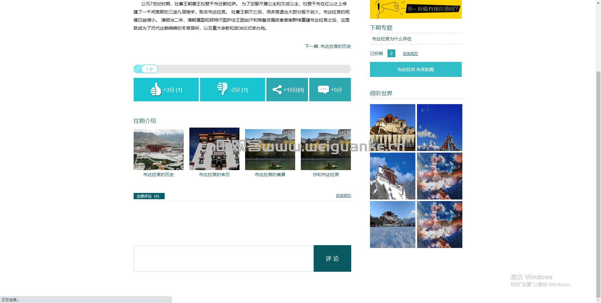Switch to the 全部评论 (0) tab
Image resolution: width=601 pixels, height=303 pixels.
coord(149,196)
